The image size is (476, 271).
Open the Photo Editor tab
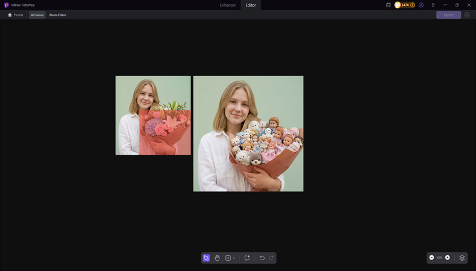click(x=58, y=15)
